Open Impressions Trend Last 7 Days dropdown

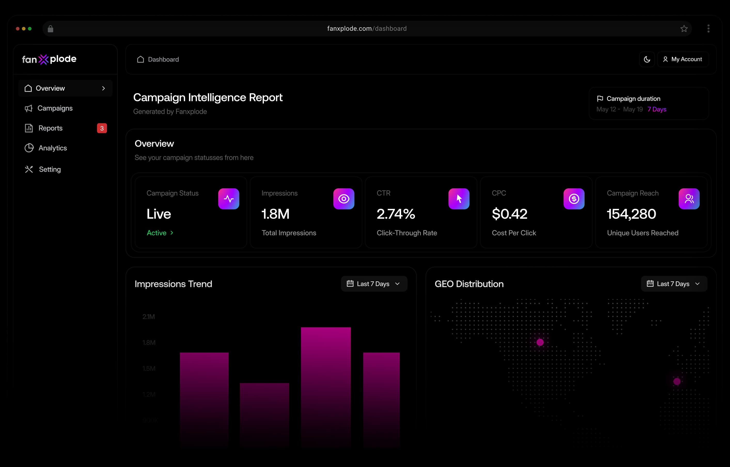click(374, 284)
